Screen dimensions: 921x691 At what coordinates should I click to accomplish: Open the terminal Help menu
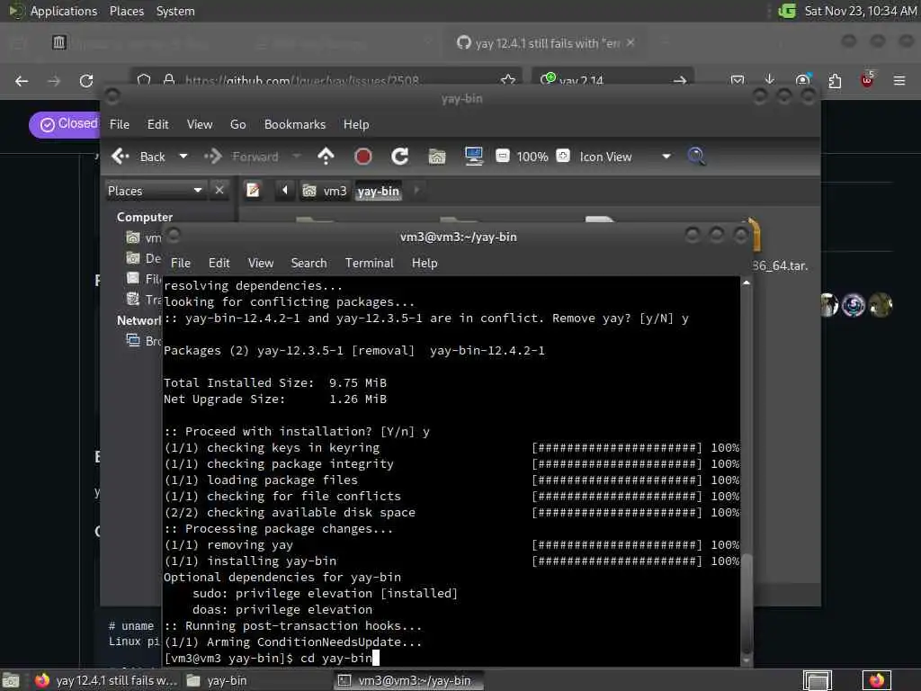coord(425,264)
